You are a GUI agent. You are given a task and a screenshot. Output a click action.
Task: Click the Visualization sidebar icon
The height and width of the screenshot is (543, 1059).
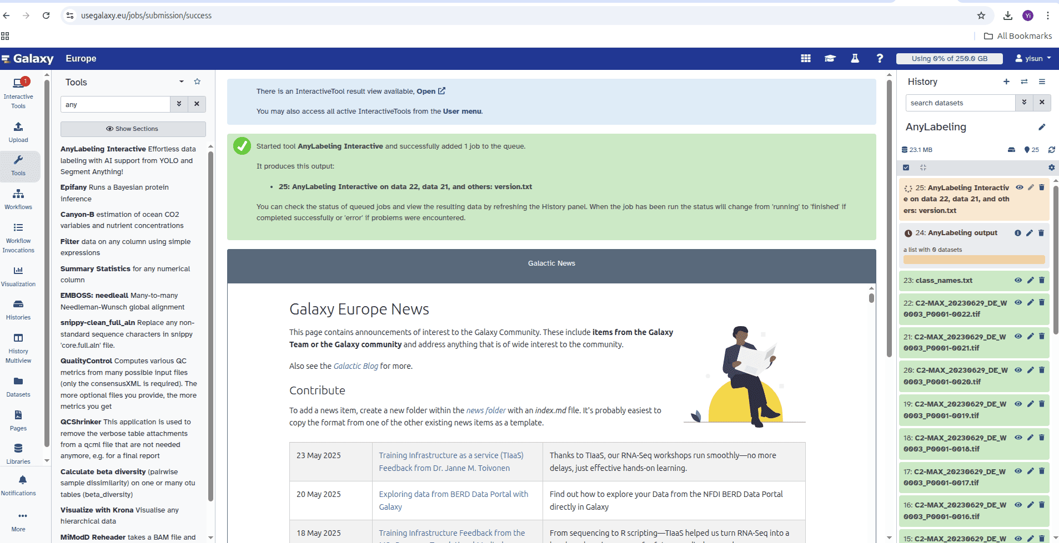pos(18,276)
